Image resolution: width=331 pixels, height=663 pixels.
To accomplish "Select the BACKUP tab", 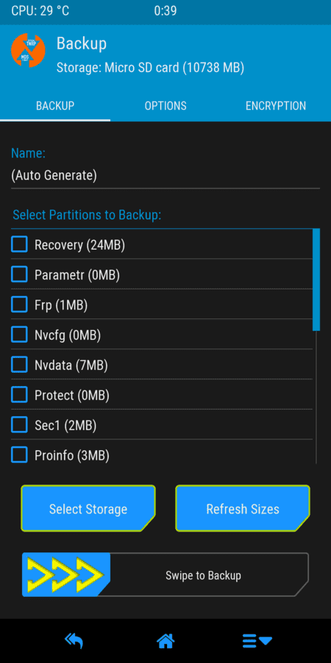I will (x=55, y=105).
